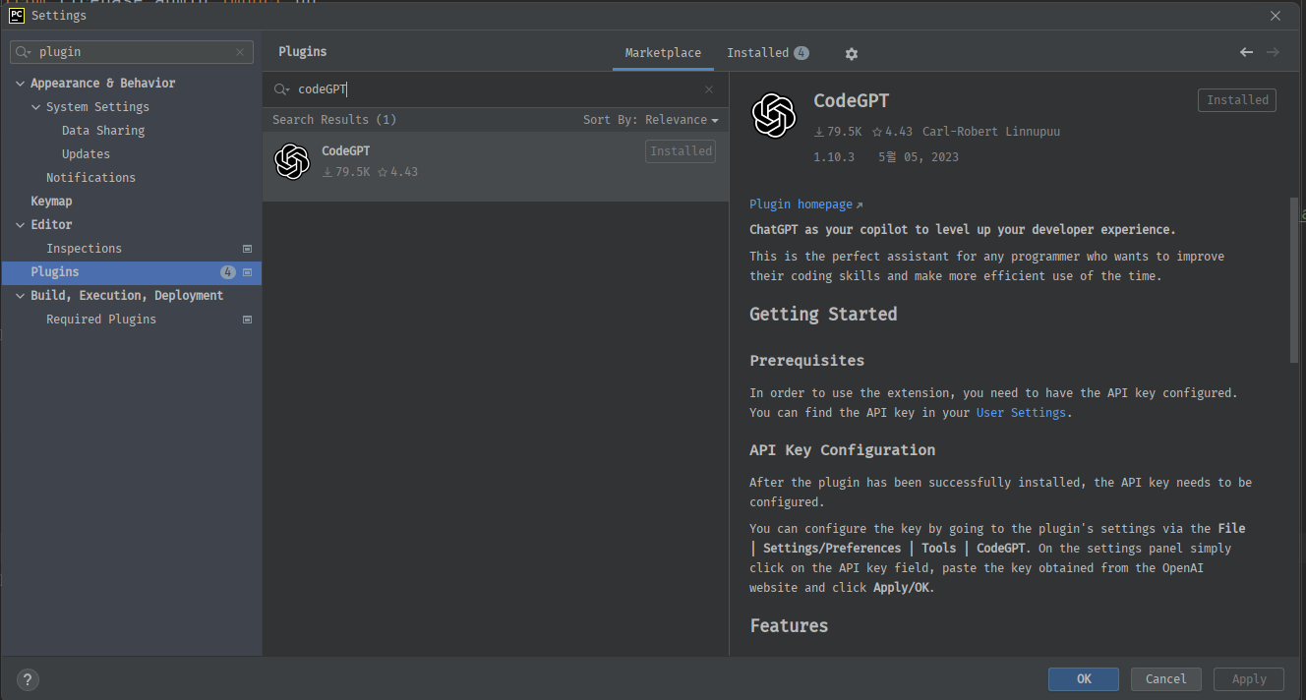Viewport: 1306px width, 700px height.
Task: Clear the settings search text 'plugin'
Action: [240, 52]
